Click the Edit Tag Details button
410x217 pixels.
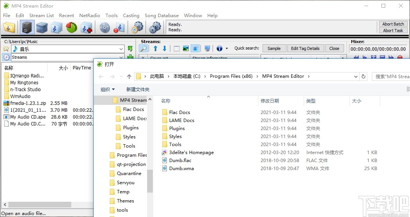pos(305,48)
